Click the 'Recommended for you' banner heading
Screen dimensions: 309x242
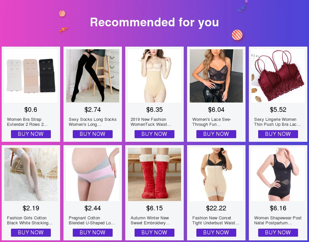[x=154, y=22]
